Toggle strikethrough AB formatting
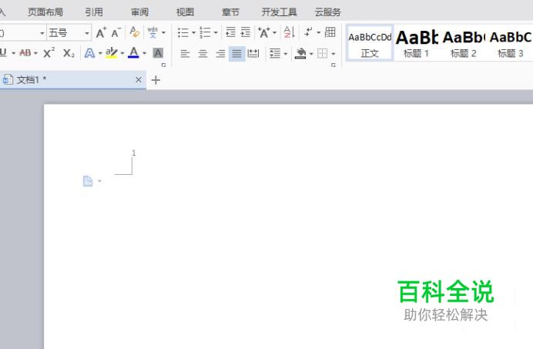 (25, 53)
